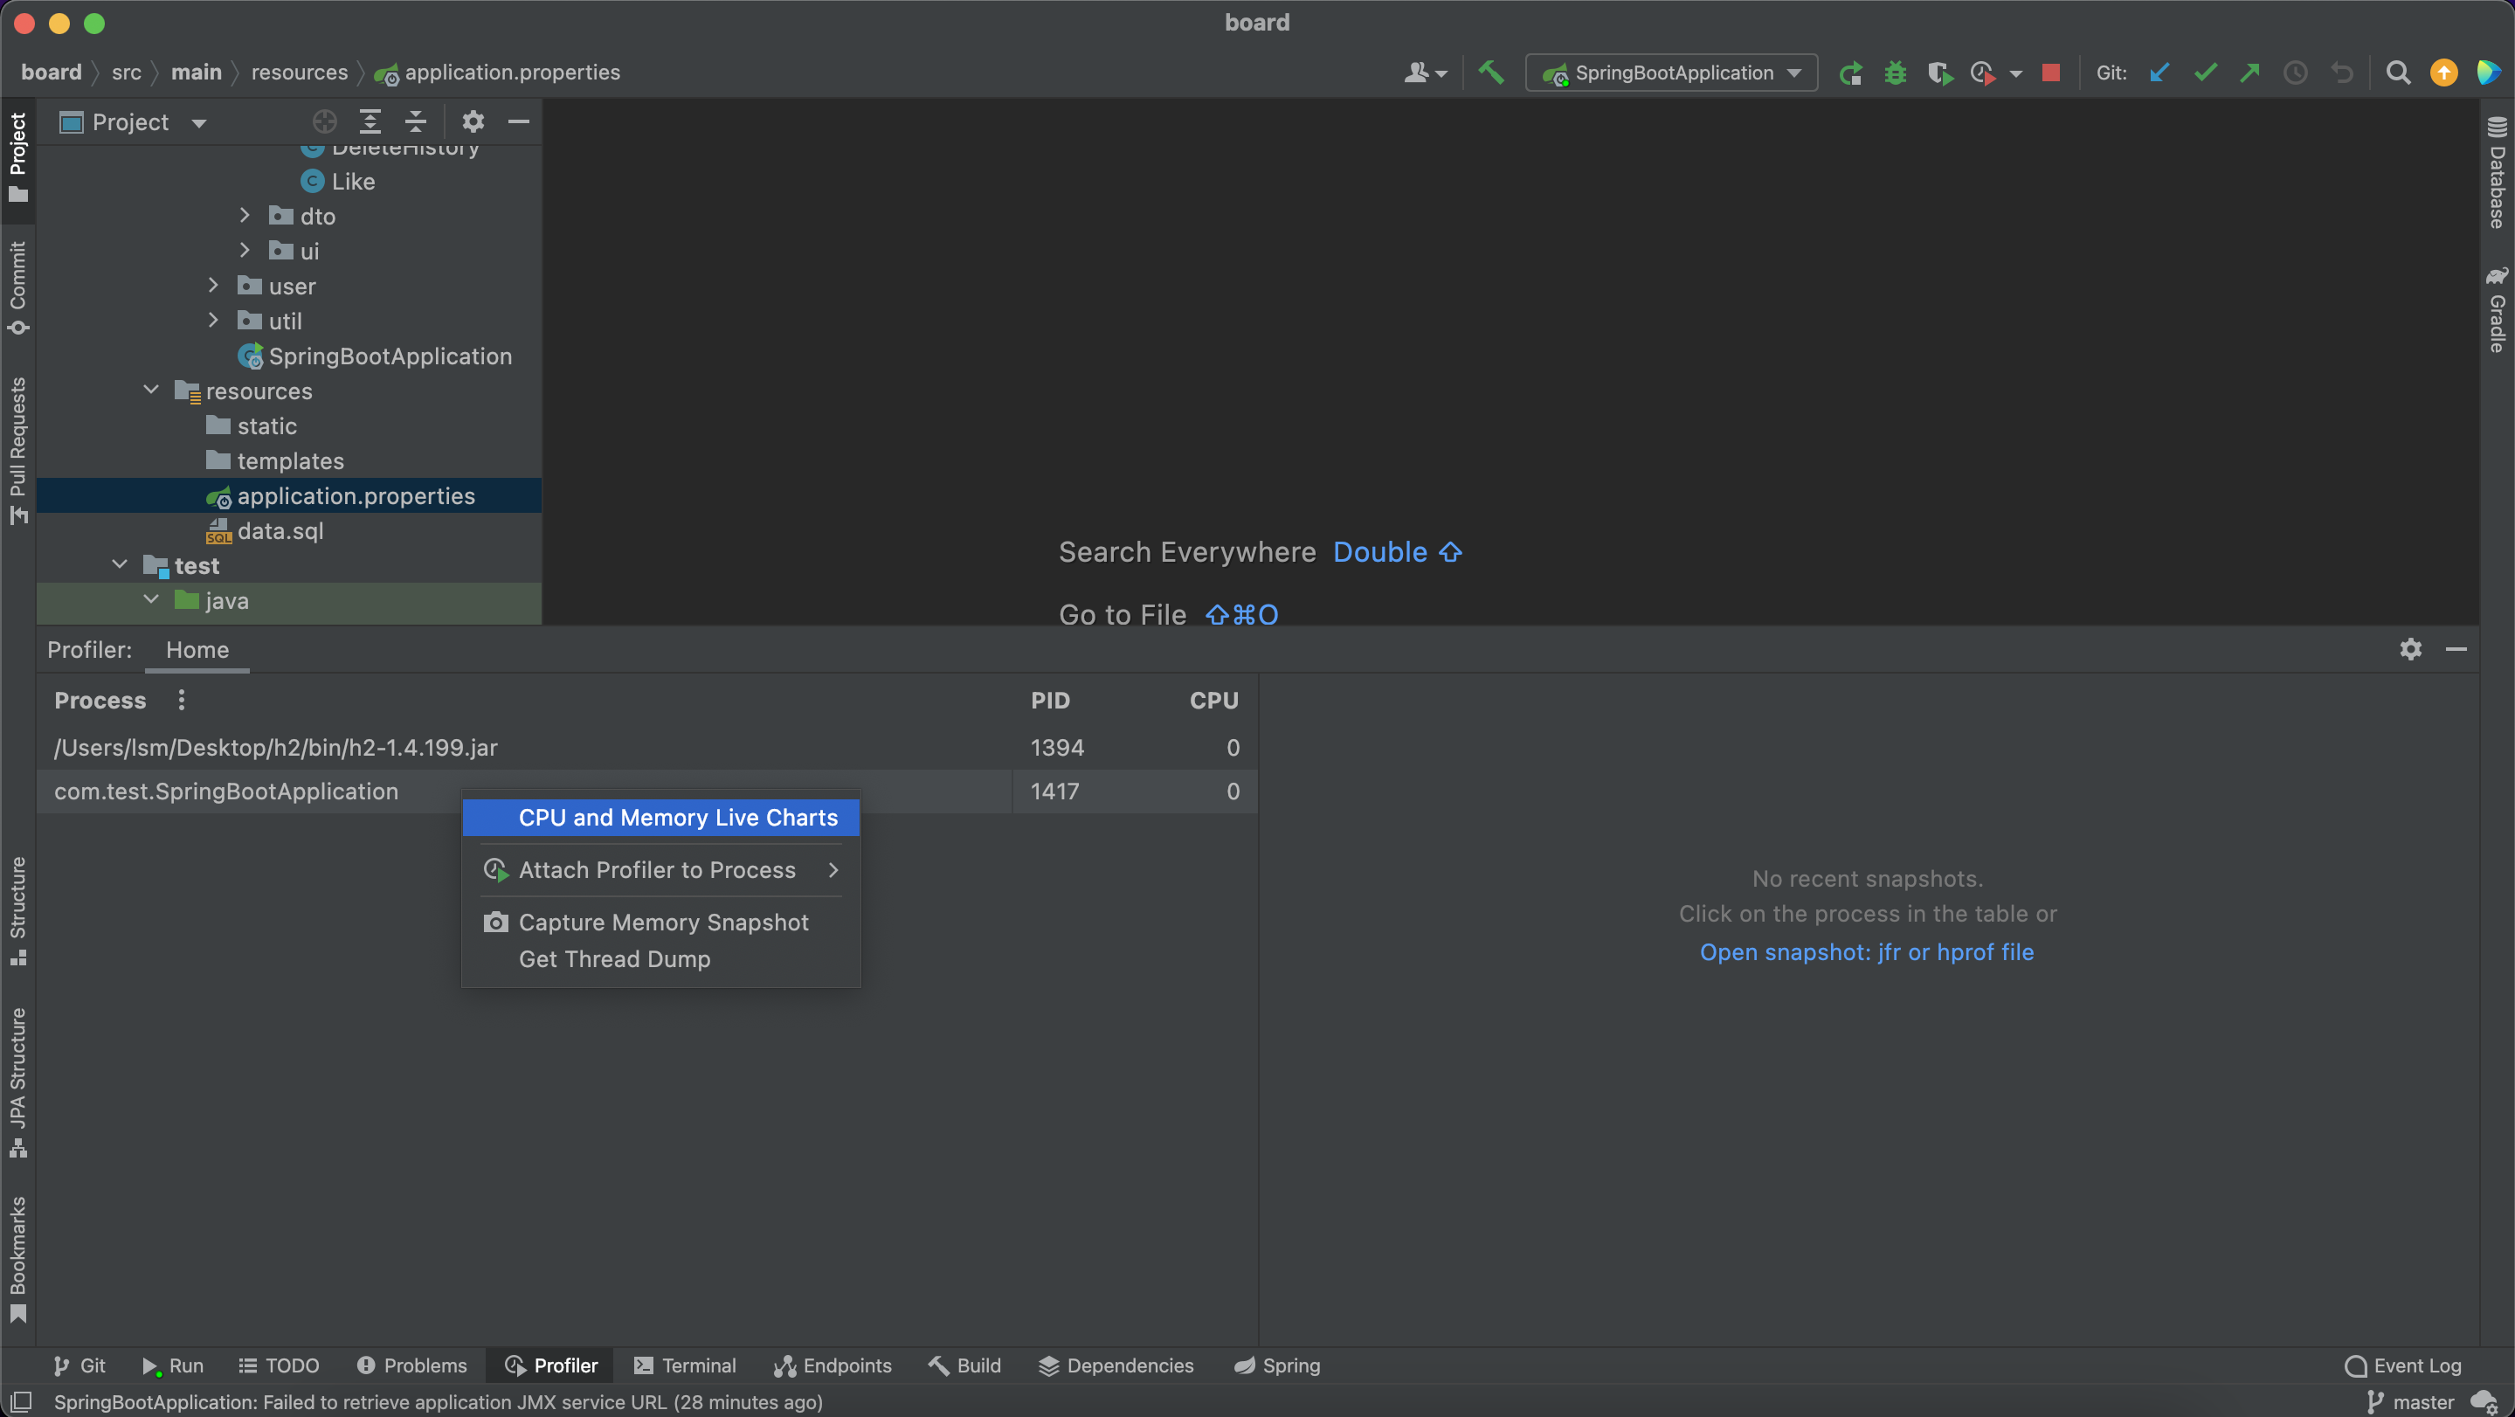2515x1417 pixels.
Task: Toggle the Commit tool window
Action: point(17,287)
